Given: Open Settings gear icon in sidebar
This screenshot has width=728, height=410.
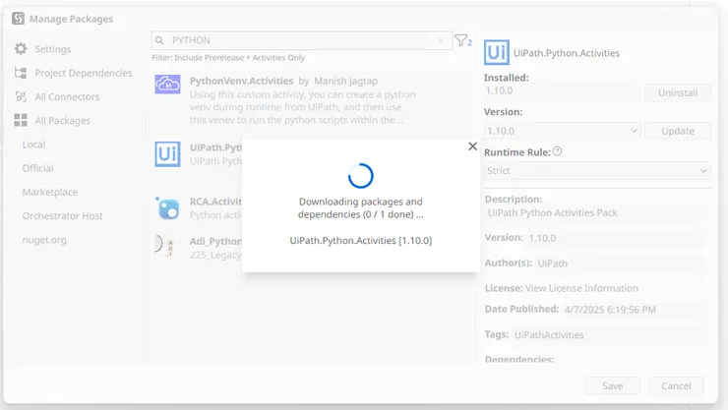Looking at the screenshot, I should point(21,49).
